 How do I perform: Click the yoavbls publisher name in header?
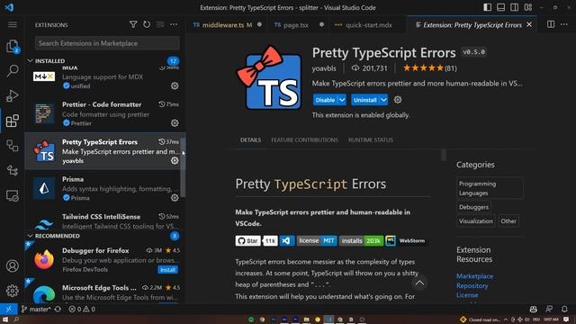(x=324, y=68)
